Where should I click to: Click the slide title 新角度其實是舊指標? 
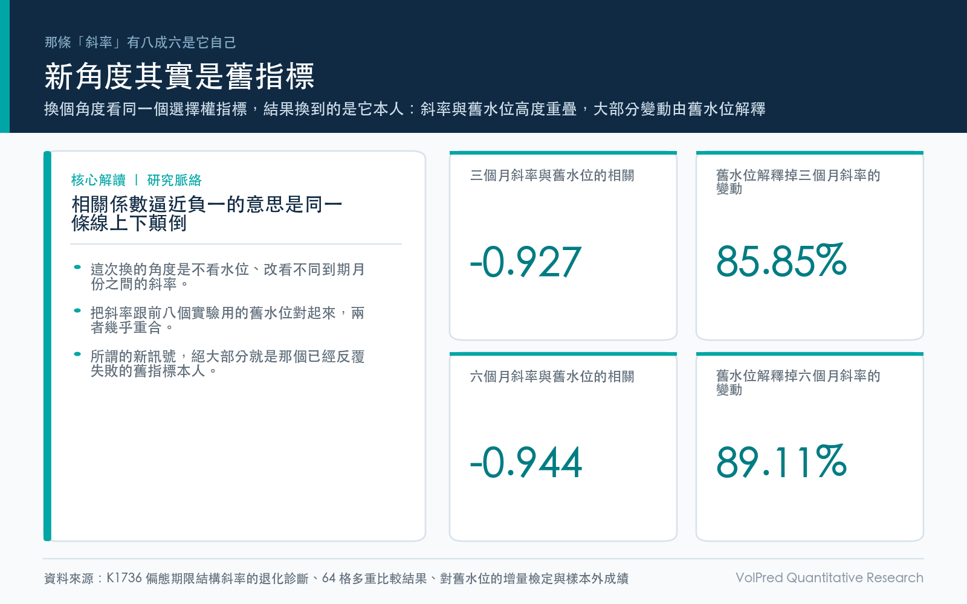[179, 77]
